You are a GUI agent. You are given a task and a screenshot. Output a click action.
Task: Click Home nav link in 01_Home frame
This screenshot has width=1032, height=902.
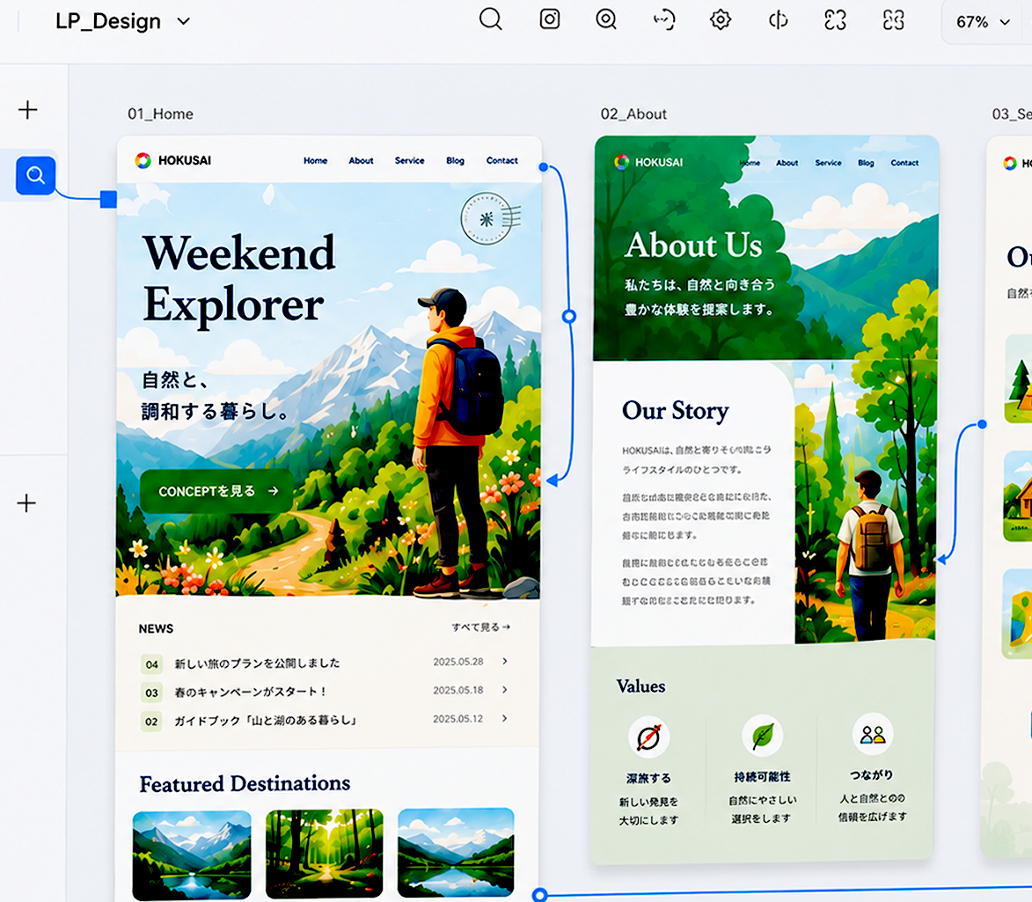click(315, 161)
